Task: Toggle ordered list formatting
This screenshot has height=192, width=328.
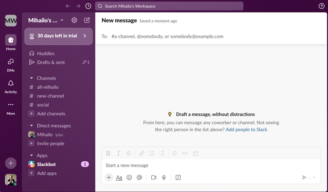Action: click(152, 154)
